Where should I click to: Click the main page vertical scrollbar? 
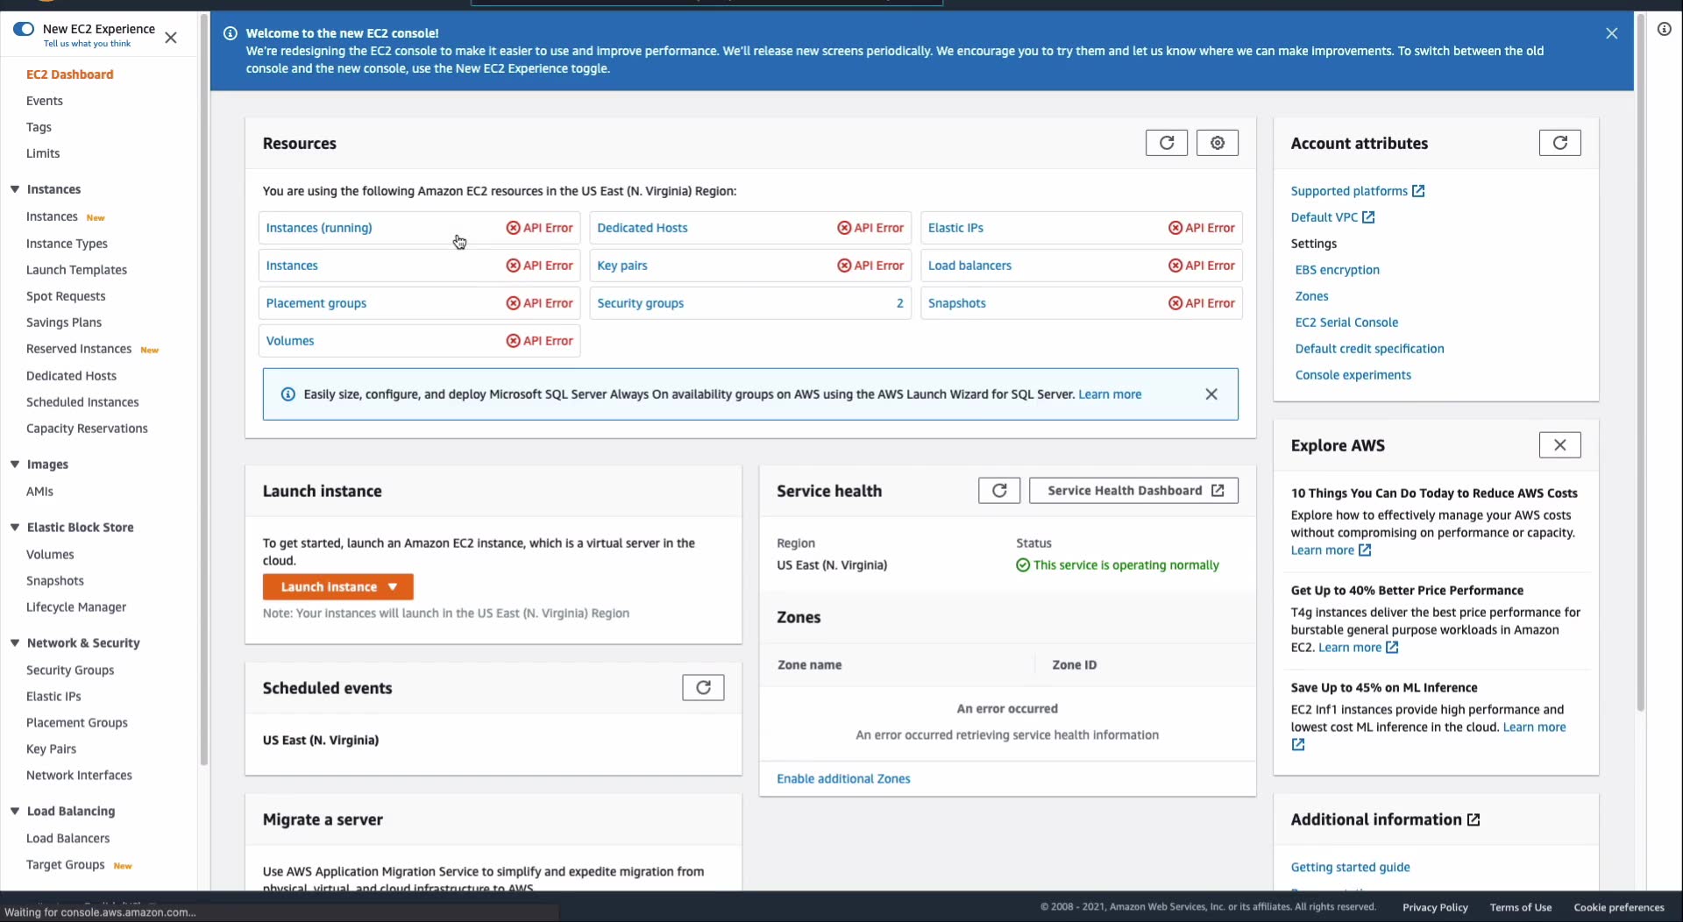(1641, 362)
